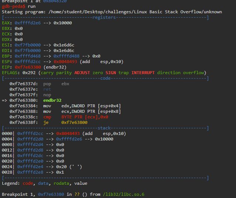The height and width of the screenshot is (198, 236).
Task: Click the ESI address 0xf7fb0000
Action: point(28,45)
